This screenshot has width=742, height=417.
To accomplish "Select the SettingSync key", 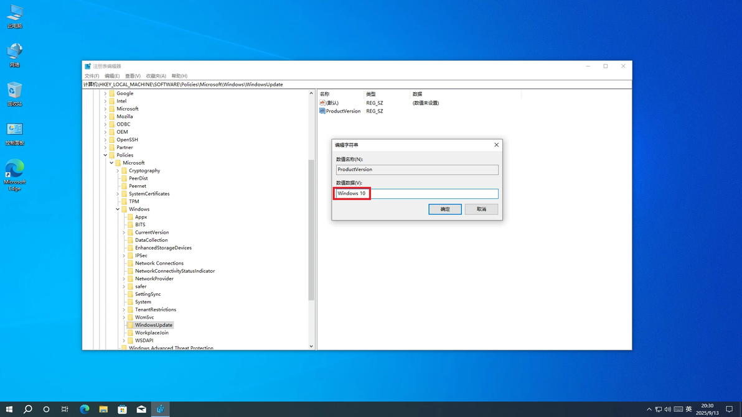I will click(148, 294).
